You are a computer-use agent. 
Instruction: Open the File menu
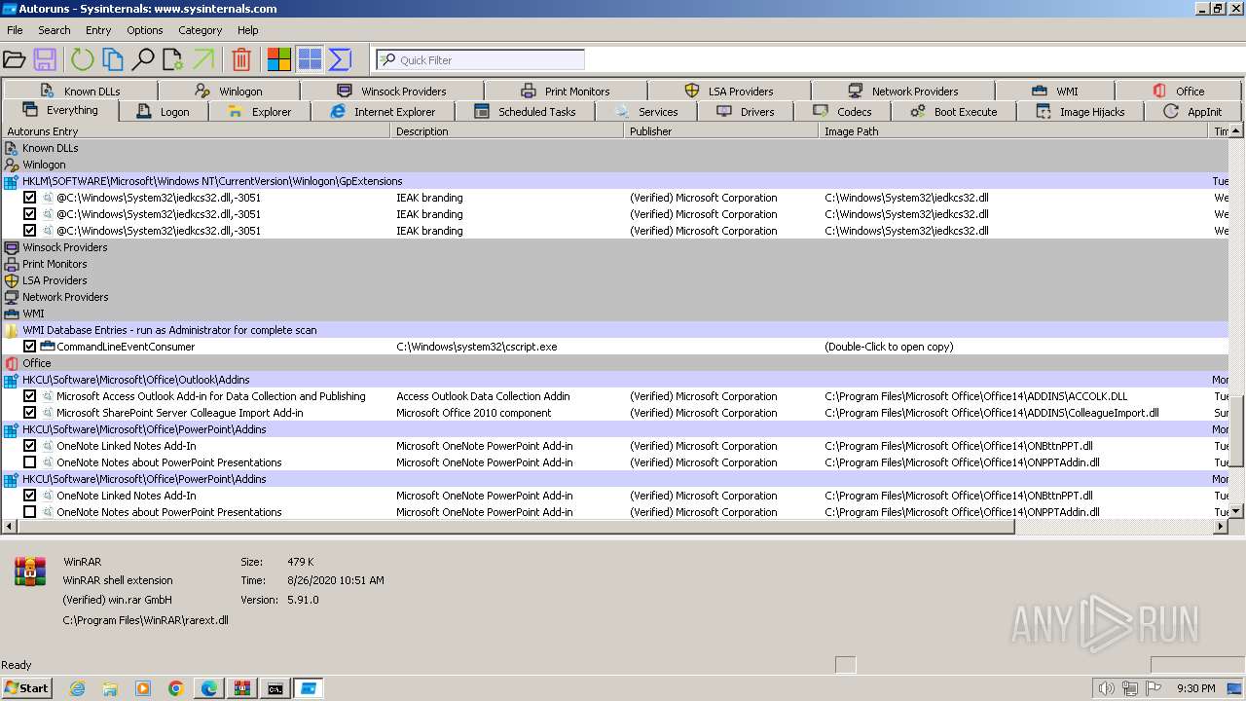(15, 30)
